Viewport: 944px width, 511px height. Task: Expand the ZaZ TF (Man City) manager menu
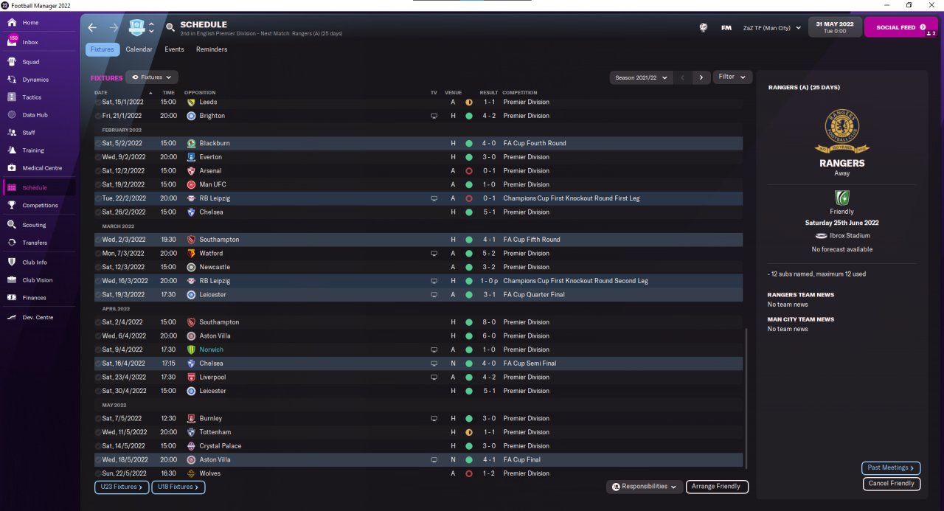click(x=771, y=28)
